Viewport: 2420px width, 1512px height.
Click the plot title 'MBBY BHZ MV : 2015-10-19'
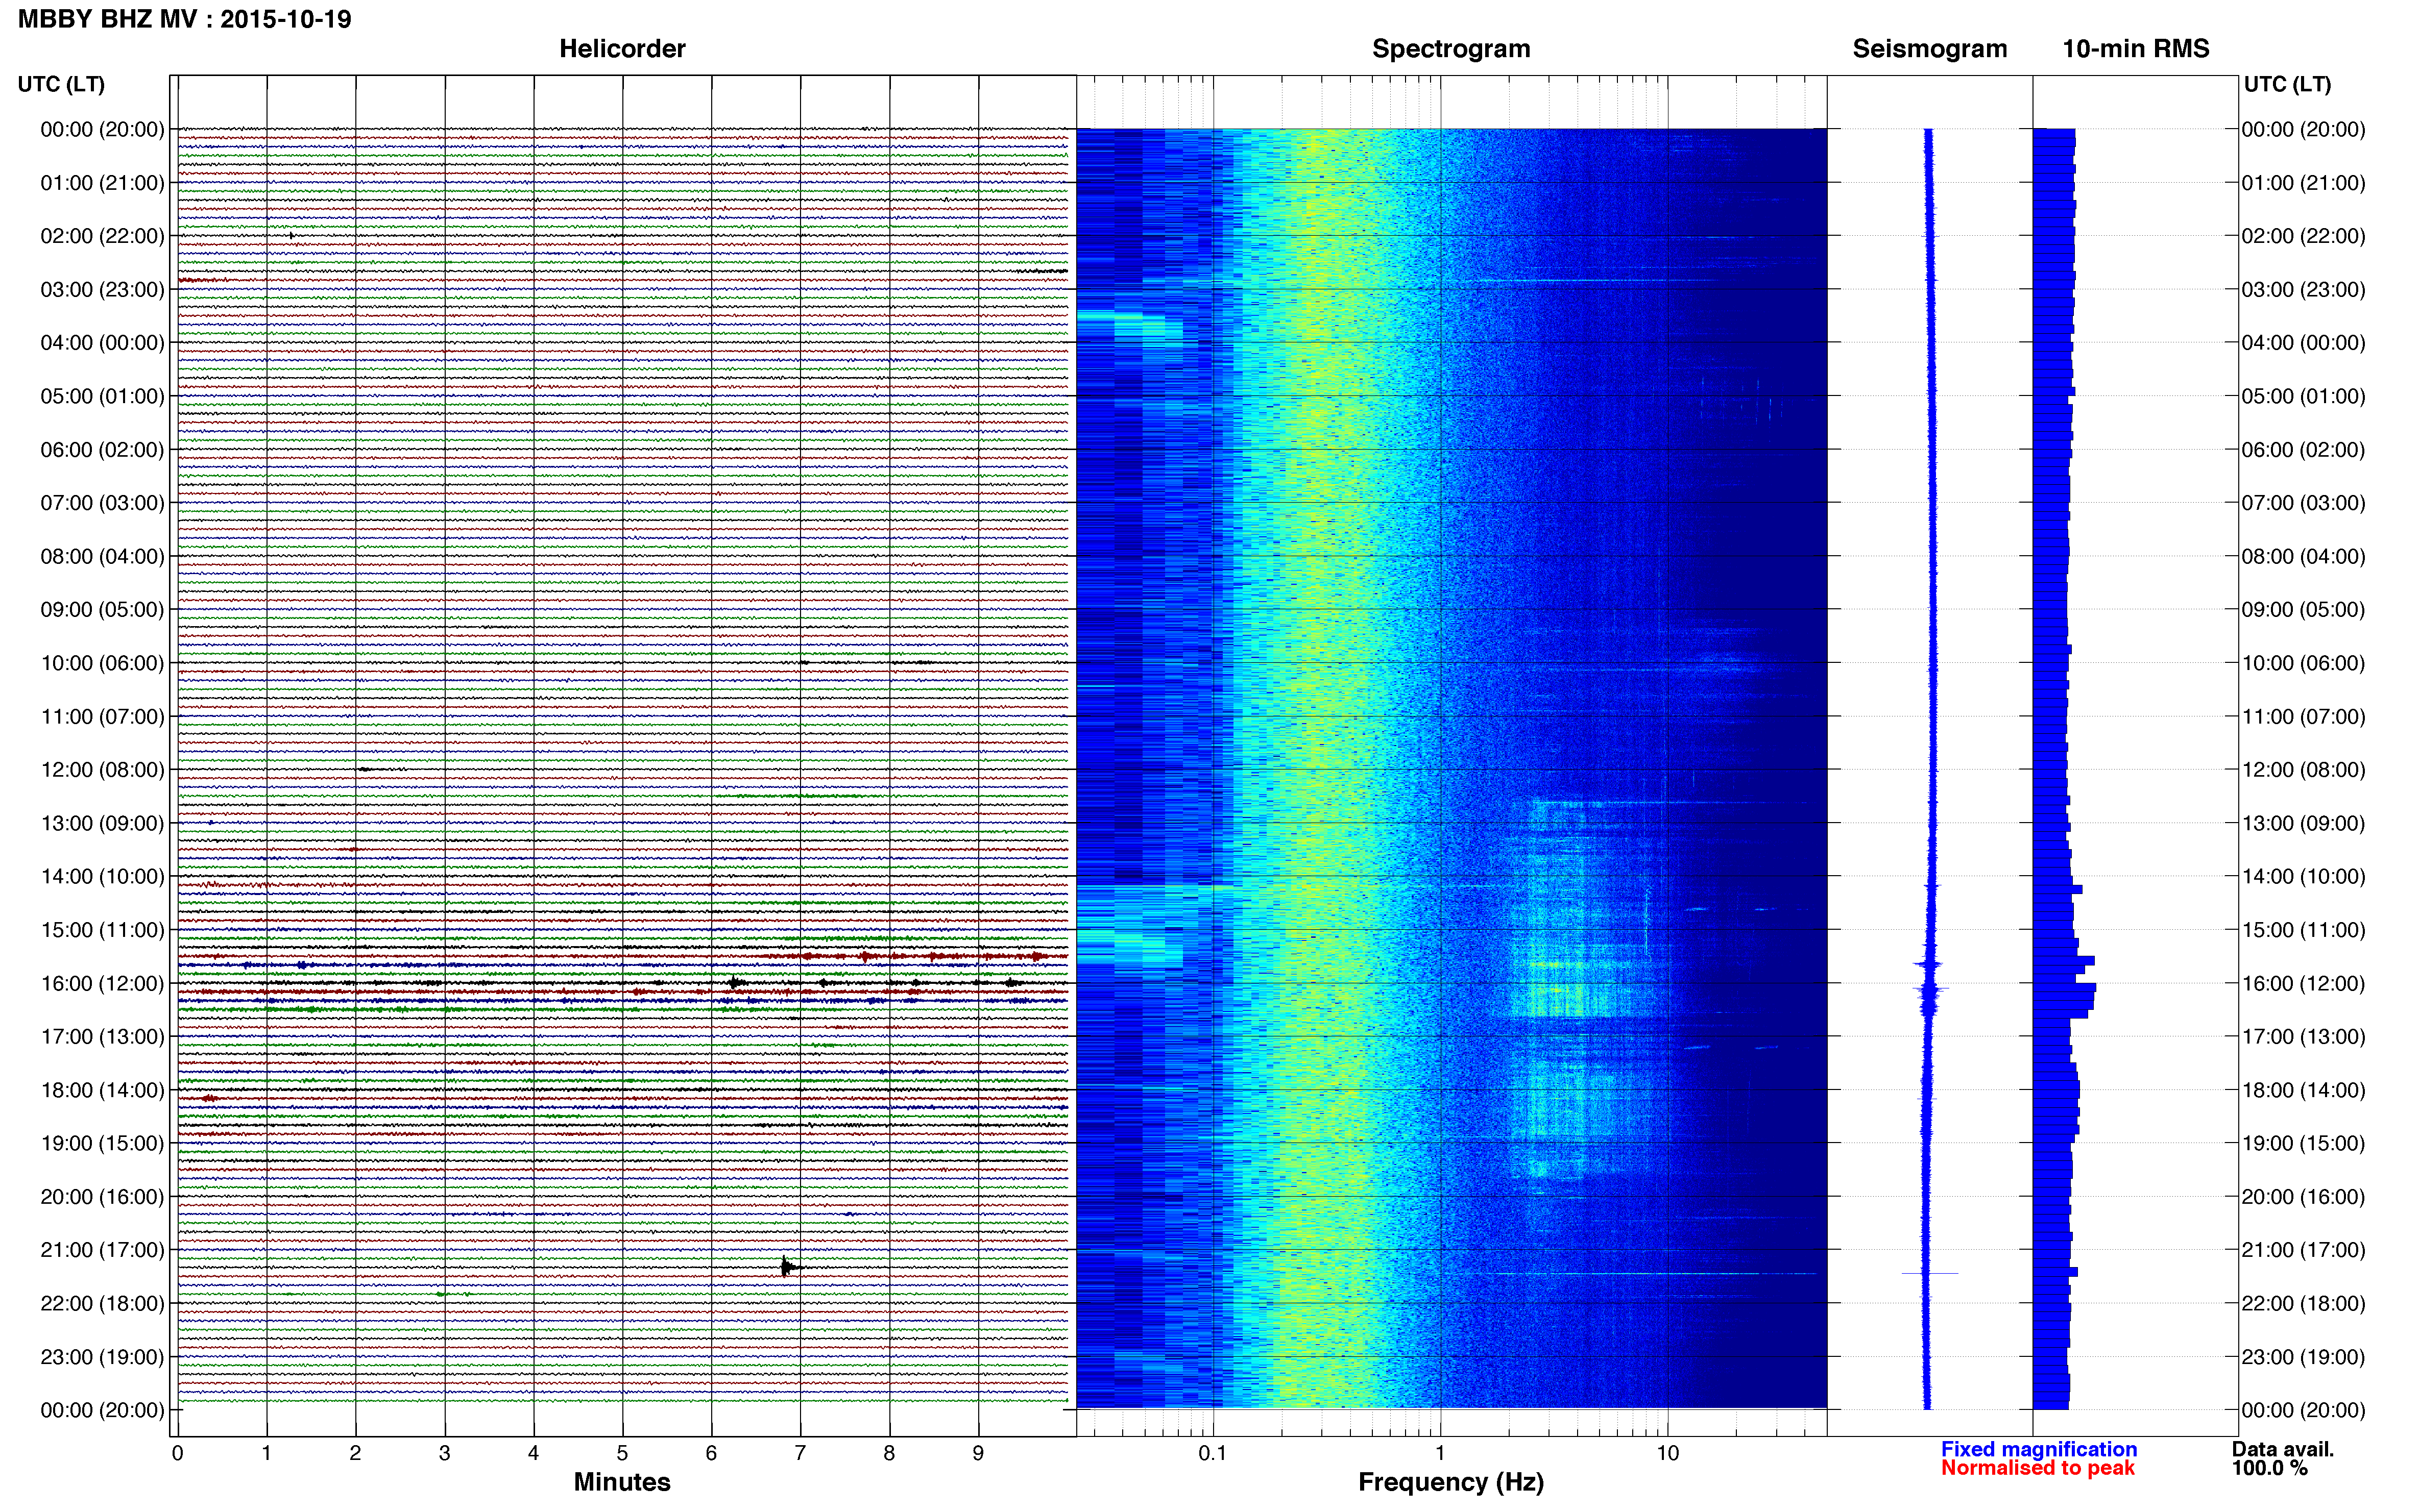[185, 19]
